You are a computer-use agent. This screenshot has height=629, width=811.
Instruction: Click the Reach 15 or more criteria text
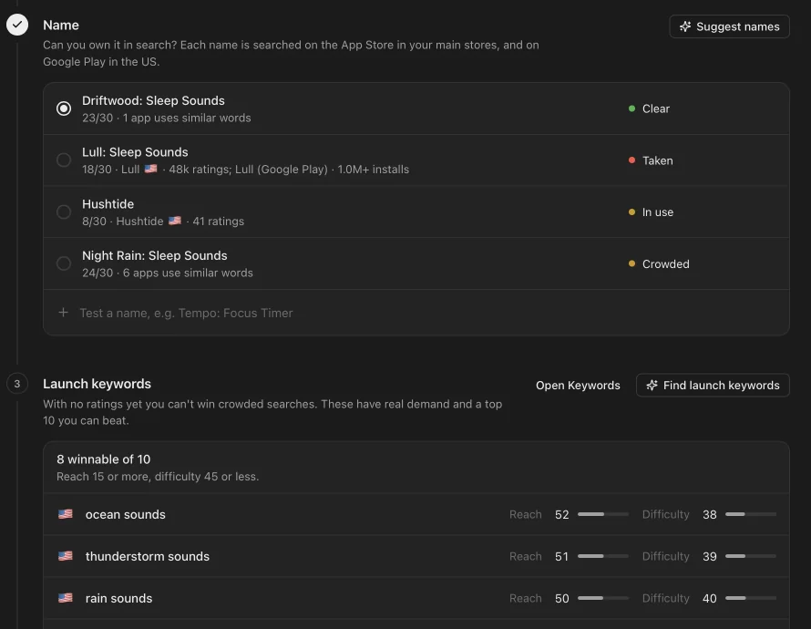[x=158, y=476]
